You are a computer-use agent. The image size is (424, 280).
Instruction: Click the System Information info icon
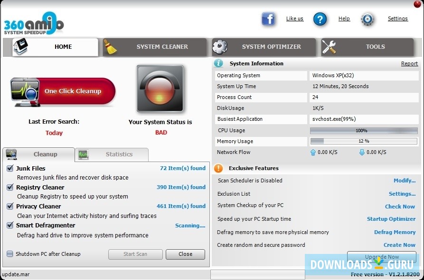click(218, 63)
